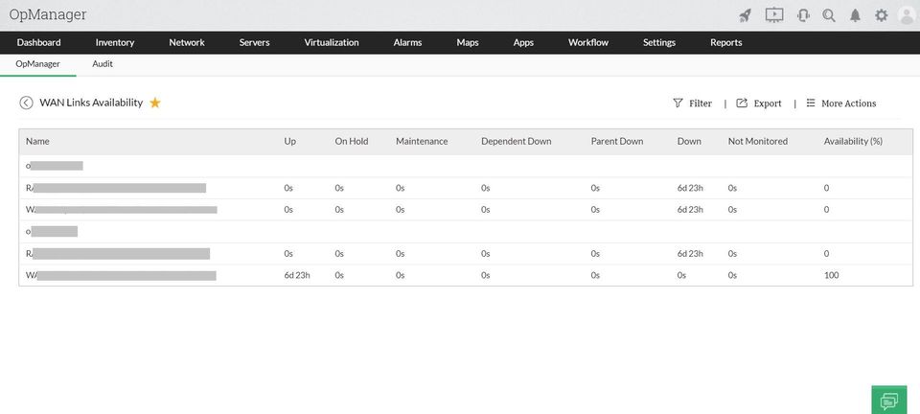Open the Apps menu
The height and width of the screenshot is (414, 920).
pyautogui.click(x=523, y=42)
